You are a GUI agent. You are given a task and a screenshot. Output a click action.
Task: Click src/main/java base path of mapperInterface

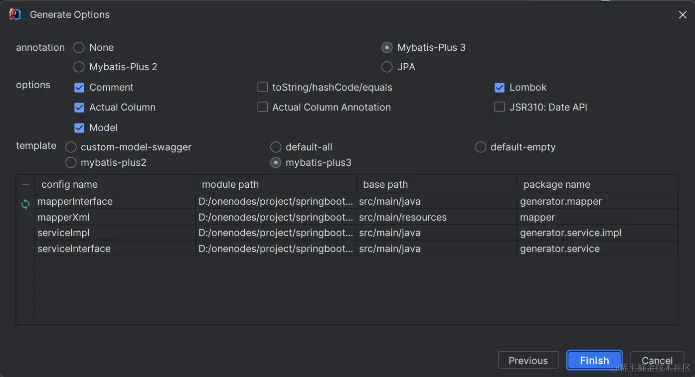[x=437, y=201]
